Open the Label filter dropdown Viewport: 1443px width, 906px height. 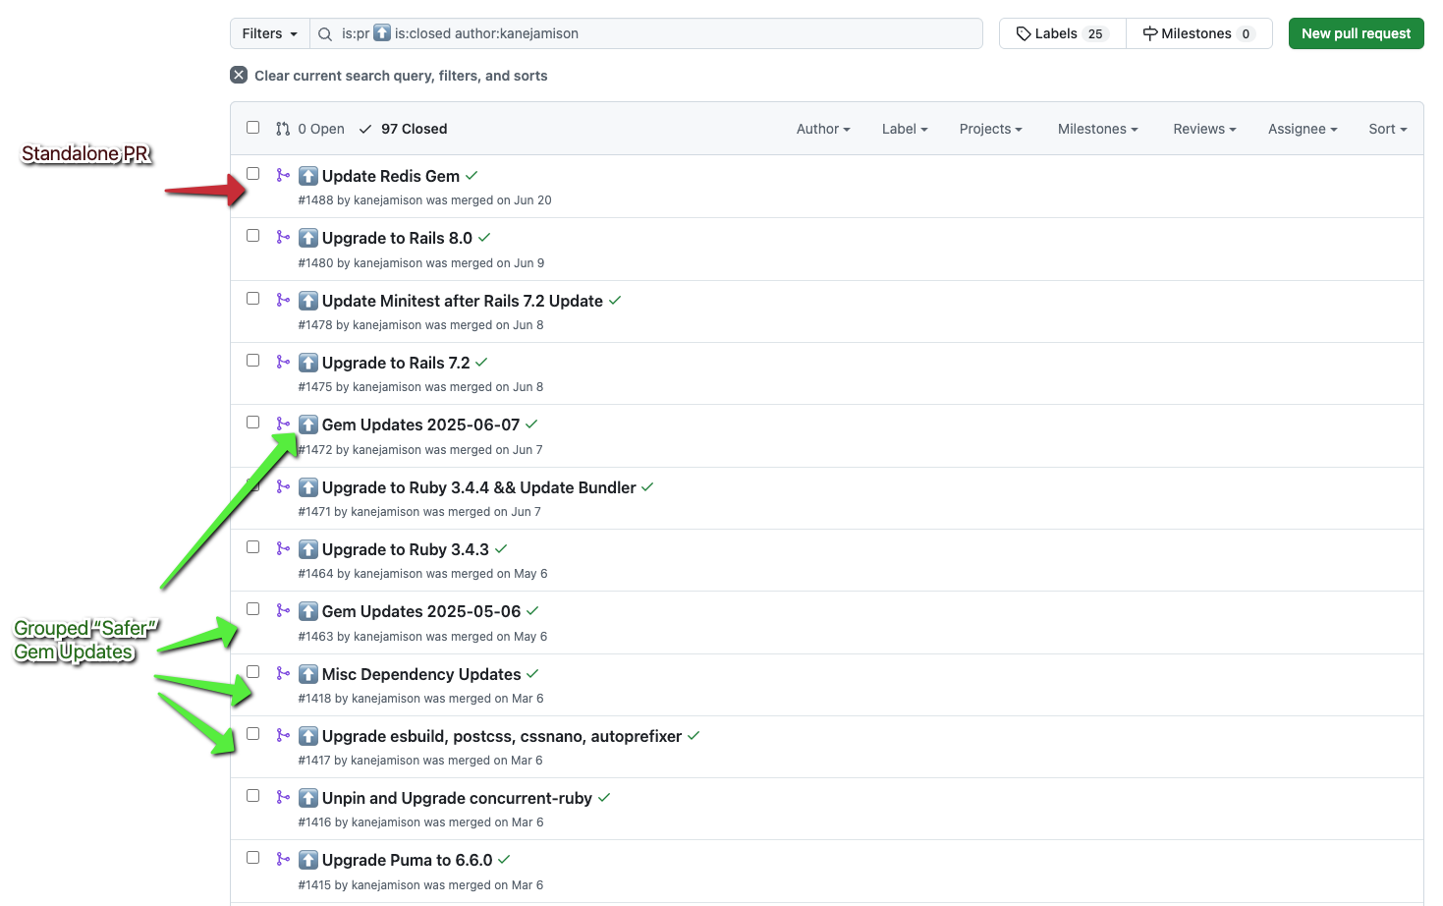(x=905, y=129)
